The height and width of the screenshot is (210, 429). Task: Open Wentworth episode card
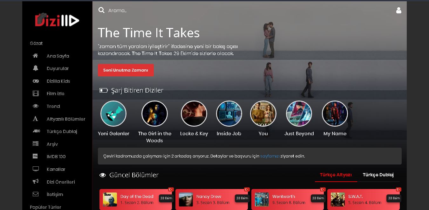288,199
